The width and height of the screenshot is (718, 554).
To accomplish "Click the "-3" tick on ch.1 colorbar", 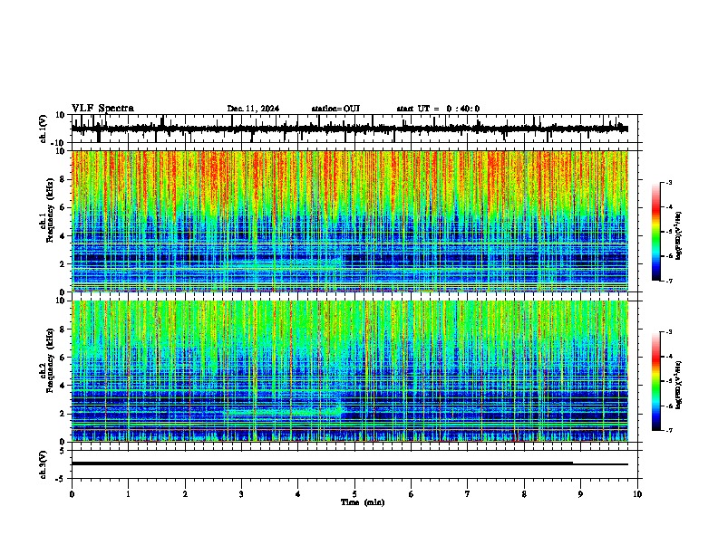I will pos(669,182).
